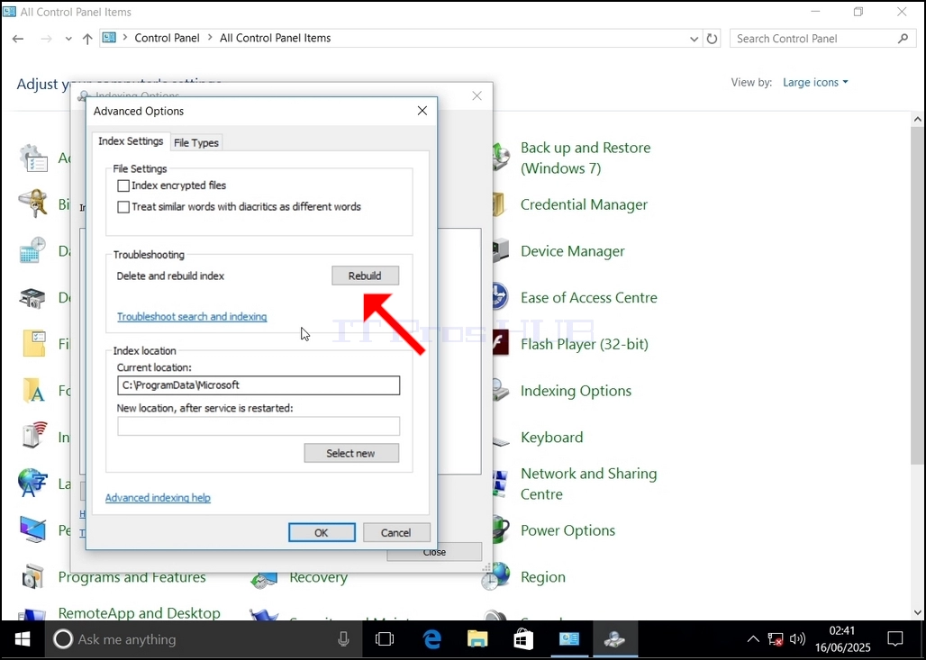The image size is (926, 660).
Task: Cancel the Advanced Options dialog
Action: pos(396,532)
